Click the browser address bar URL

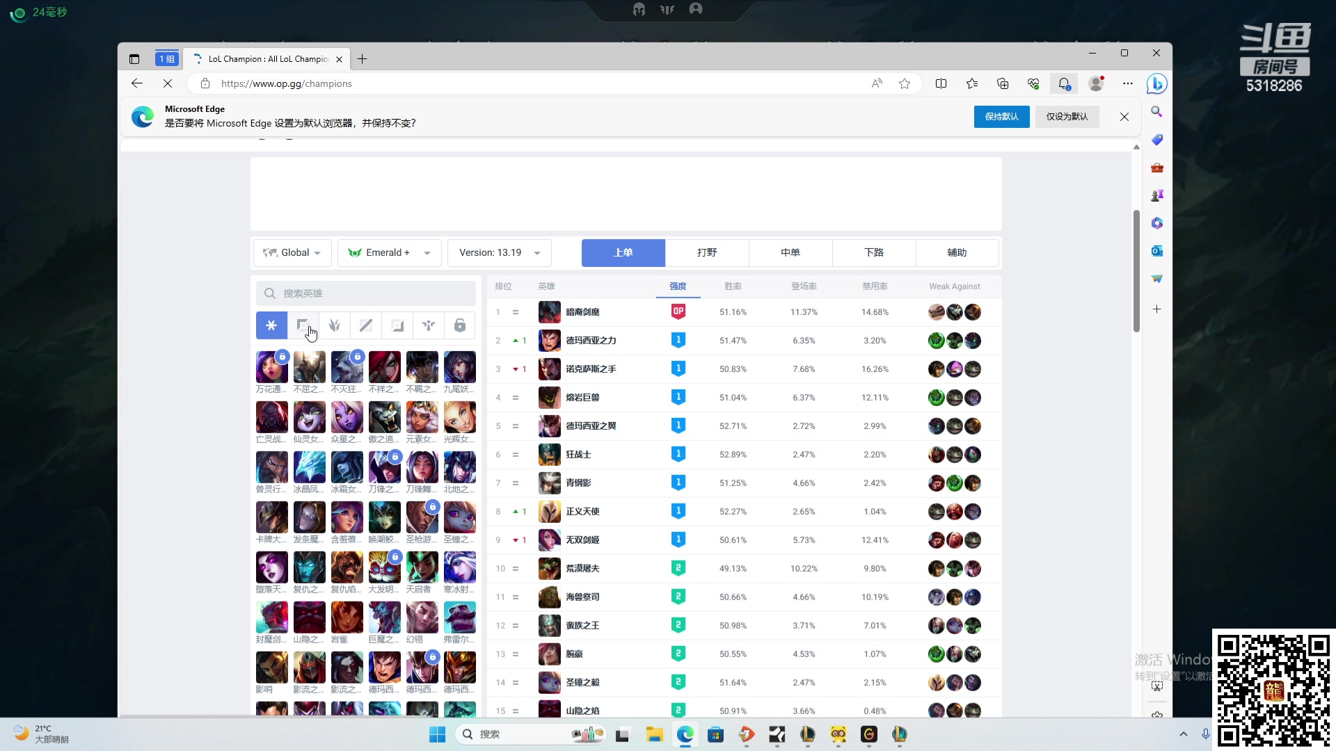[287, 83]
